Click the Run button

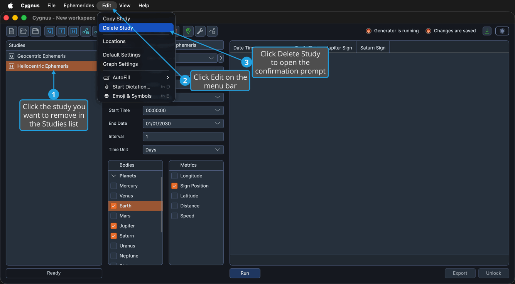[245, 273]
